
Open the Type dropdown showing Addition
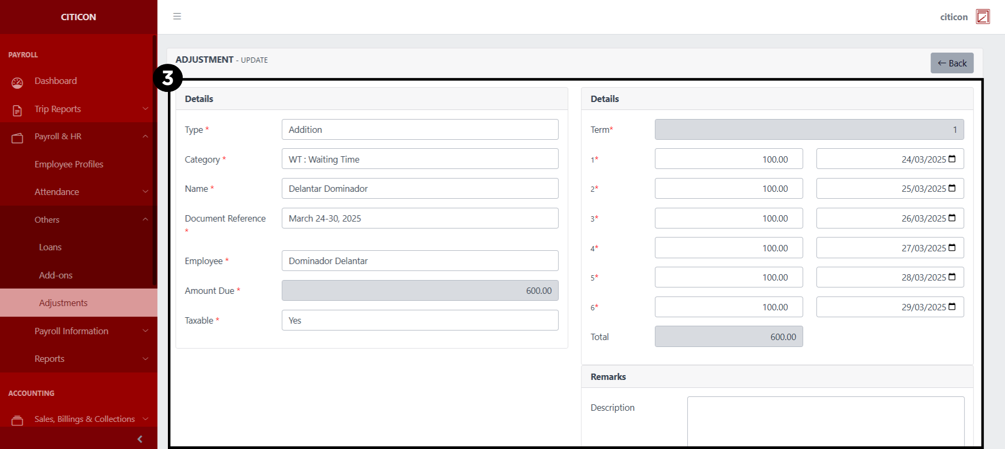(420, 130)
